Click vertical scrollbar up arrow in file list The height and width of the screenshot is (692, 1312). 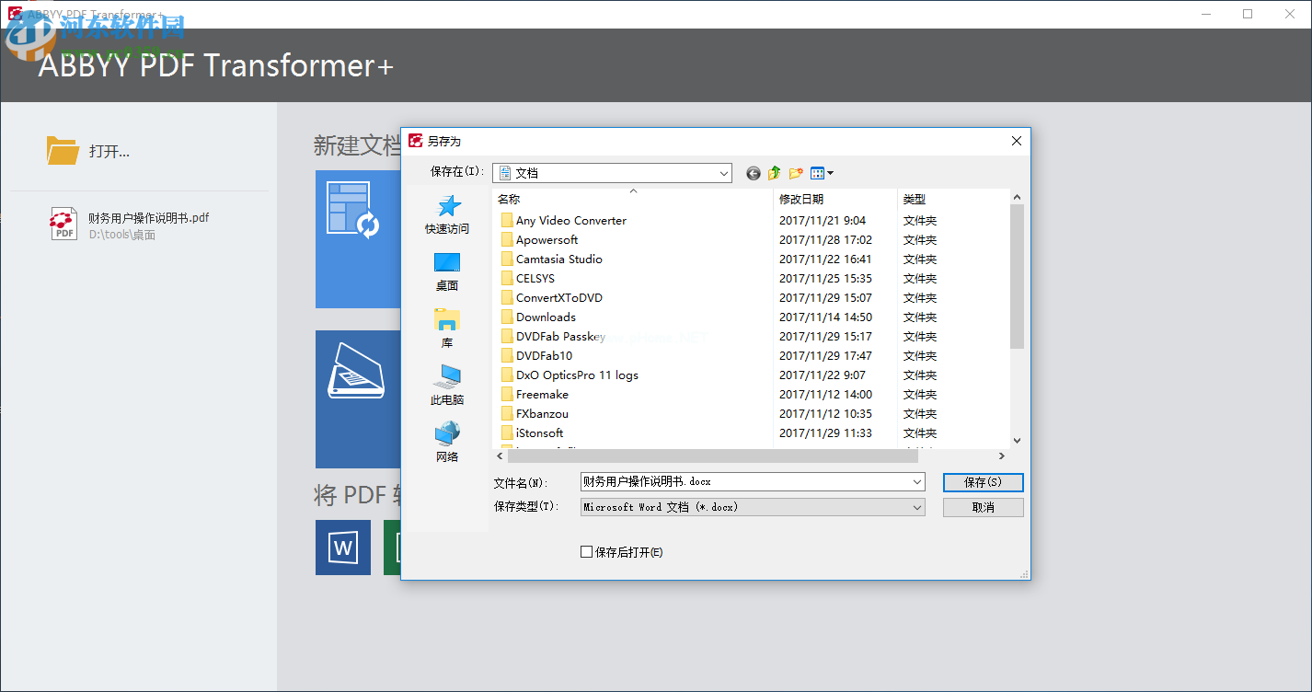click(1017, 197)
